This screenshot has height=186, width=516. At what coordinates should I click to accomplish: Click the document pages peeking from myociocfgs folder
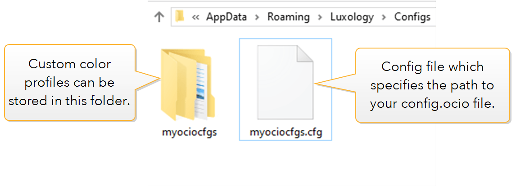coord(202,90)
